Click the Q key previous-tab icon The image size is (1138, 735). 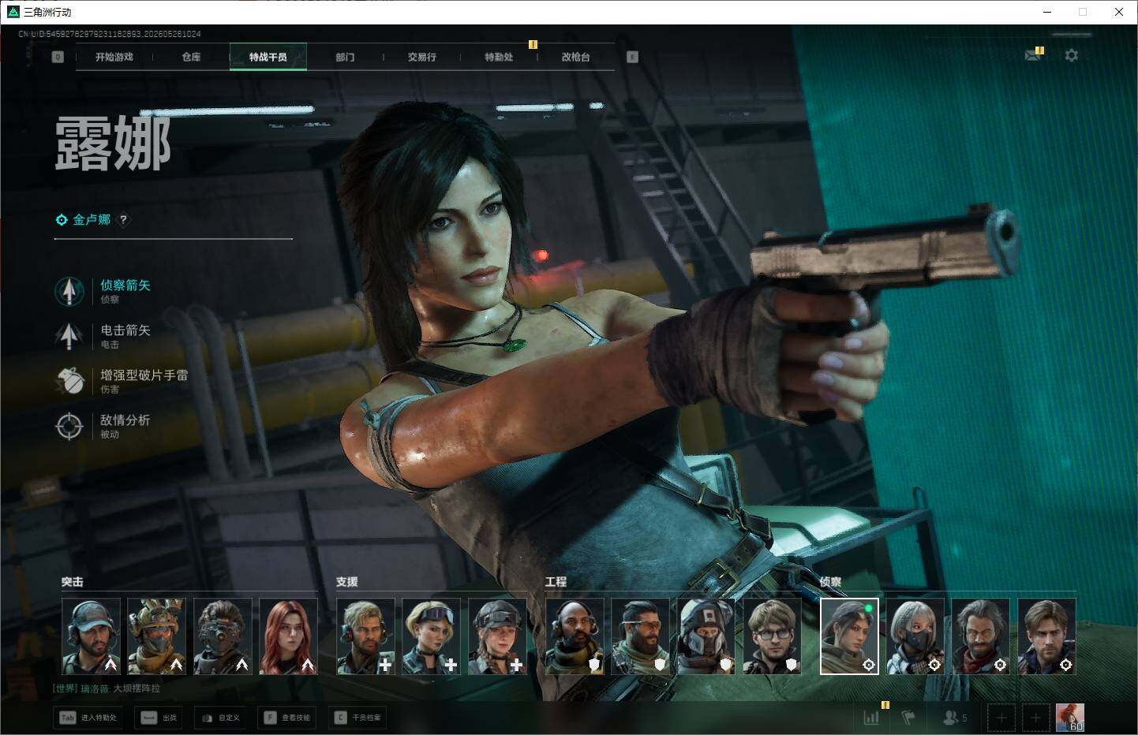[x=58, y=57]
